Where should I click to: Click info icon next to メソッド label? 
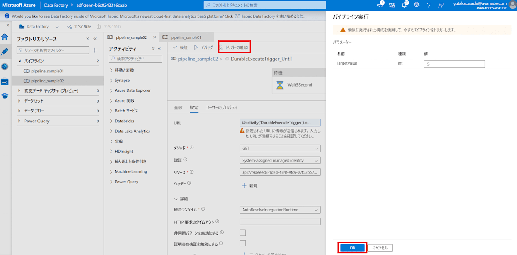[192, 148]
